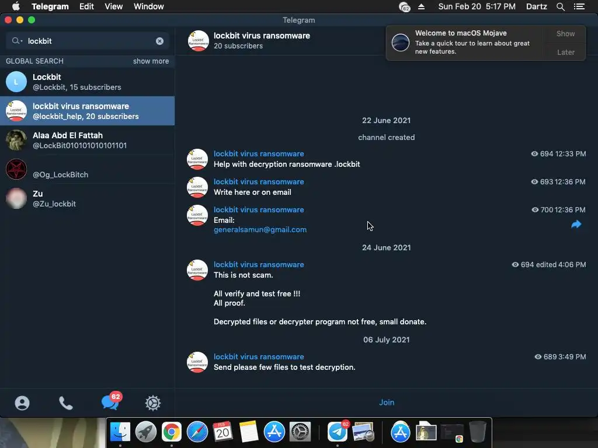This screenshot has height=448, width=598.
Task: Open Calendar in the Dock
Action: pos(222,432)
